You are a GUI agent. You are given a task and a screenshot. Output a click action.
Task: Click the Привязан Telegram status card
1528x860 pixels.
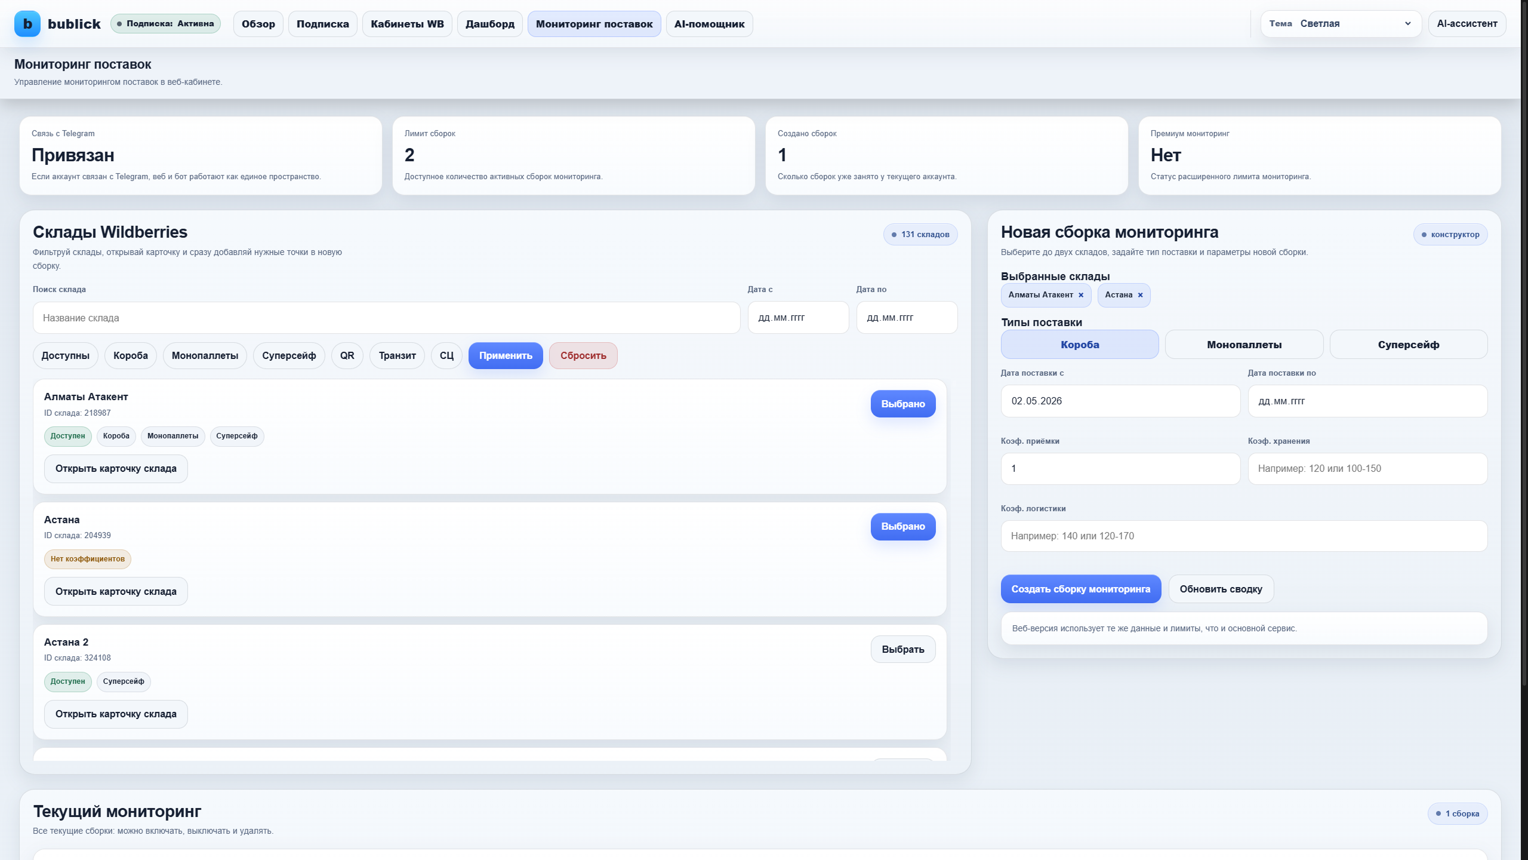click(x=201, y=156)
